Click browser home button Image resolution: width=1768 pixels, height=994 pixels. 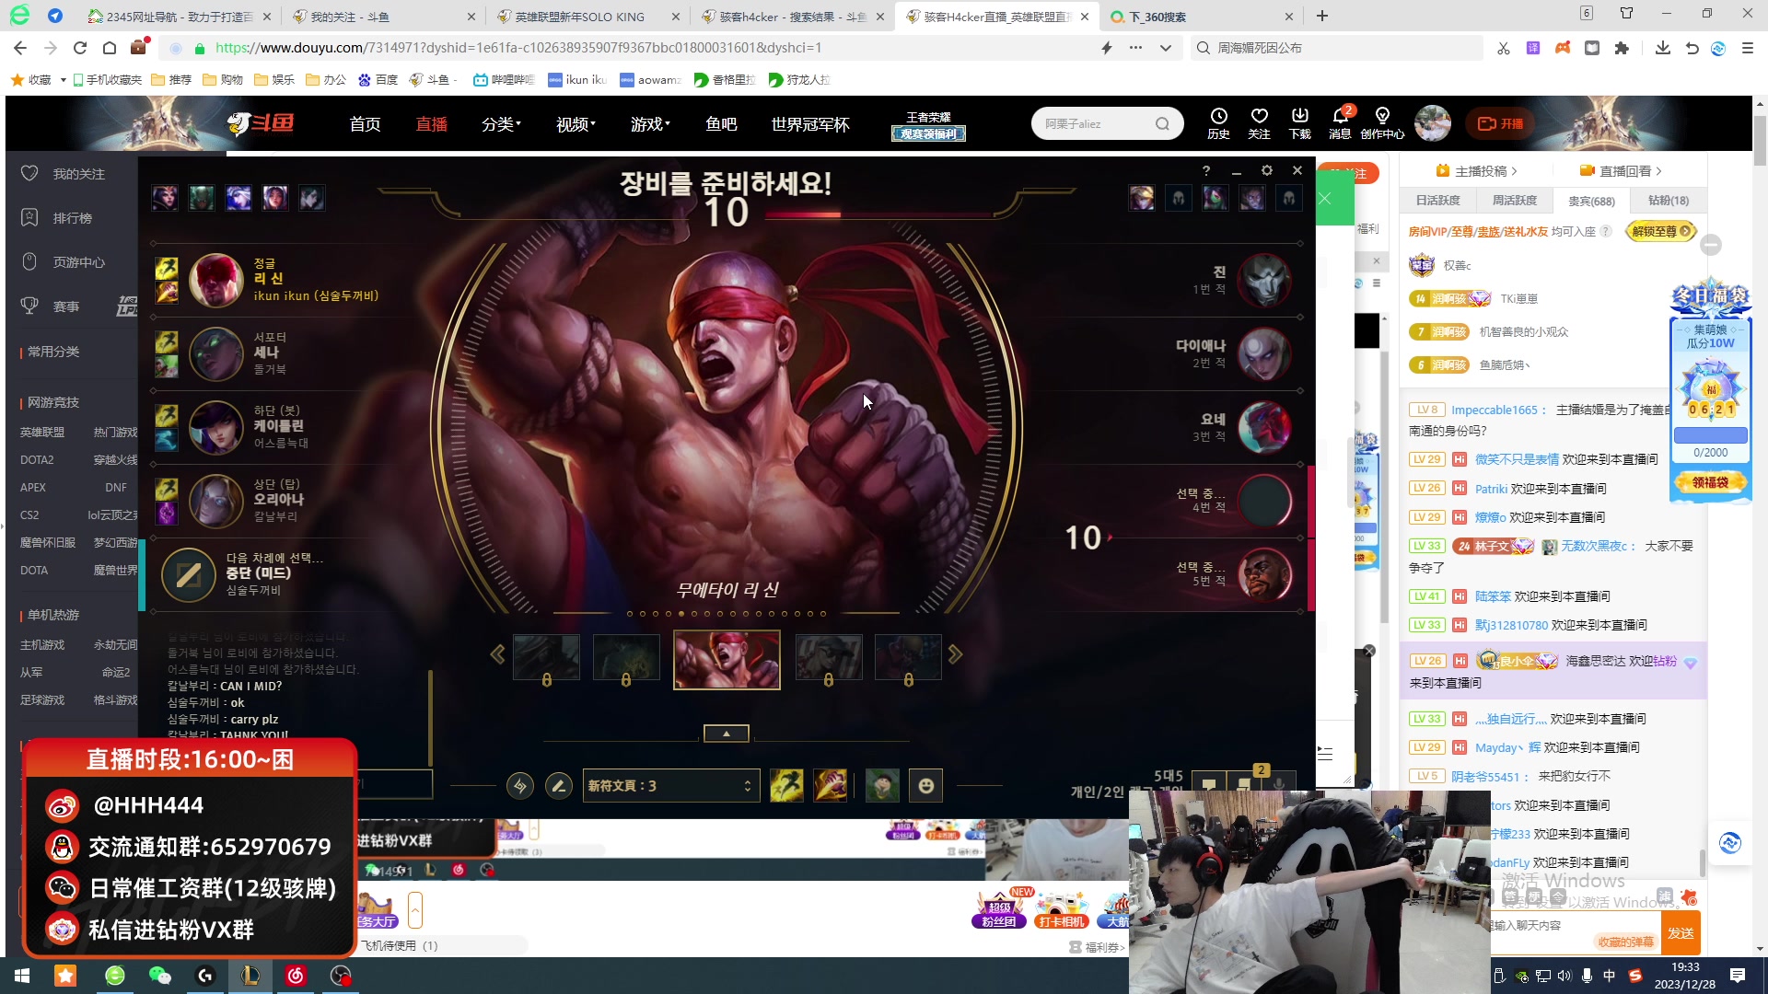110,48
